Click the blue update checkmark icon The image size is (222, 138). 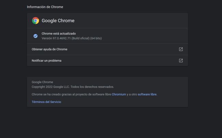coord(36,36)
